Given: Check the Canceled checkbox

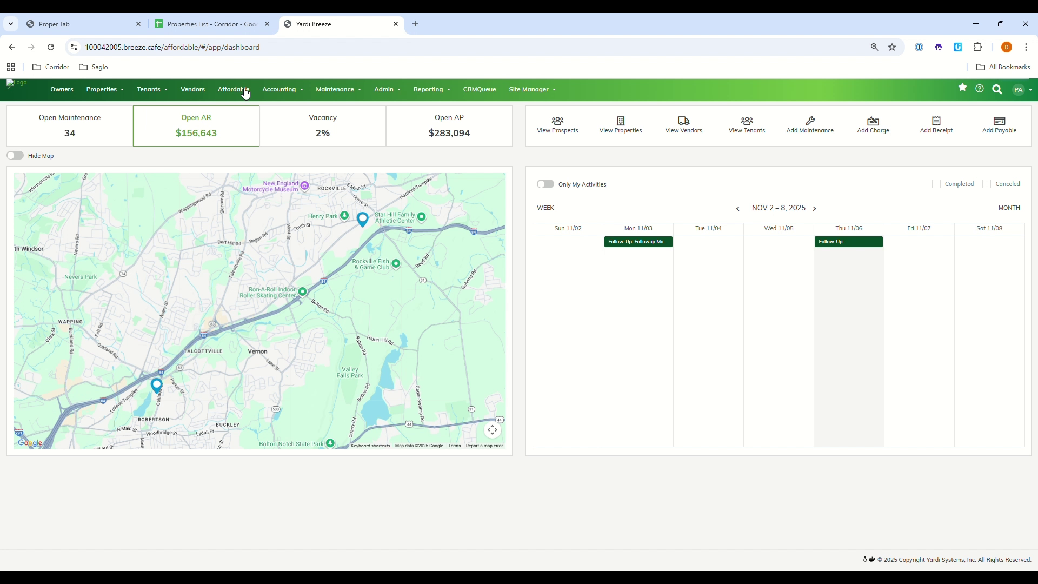Looking at the screenshot, I should coord(987,184).
